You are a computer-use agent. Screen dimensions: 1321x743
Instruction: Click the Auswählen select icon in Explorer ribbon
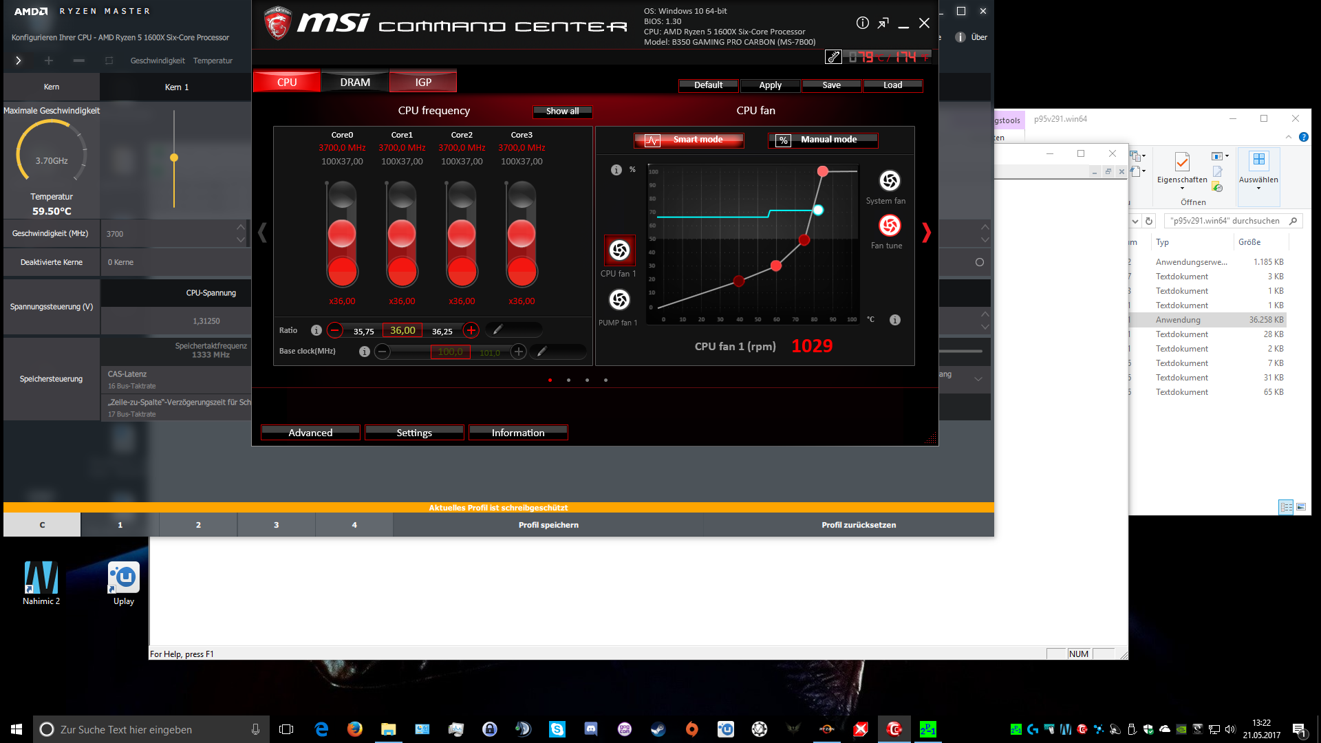coord(1258,160)
